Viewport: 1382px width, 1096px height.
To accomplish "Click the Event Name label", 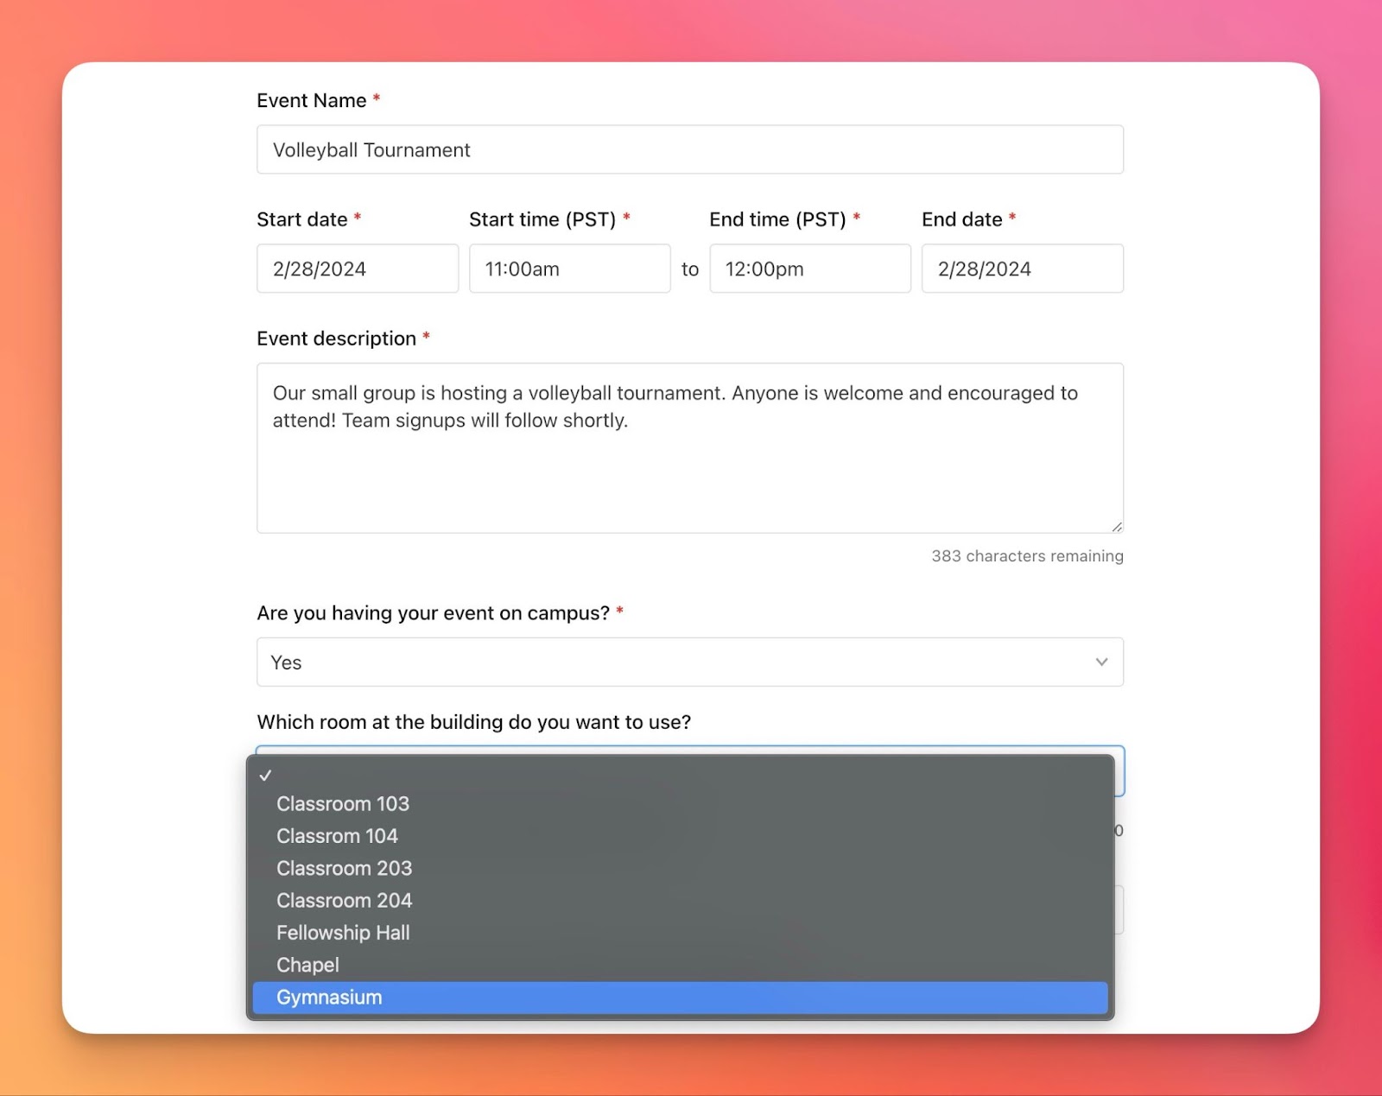I will (311, 101).
